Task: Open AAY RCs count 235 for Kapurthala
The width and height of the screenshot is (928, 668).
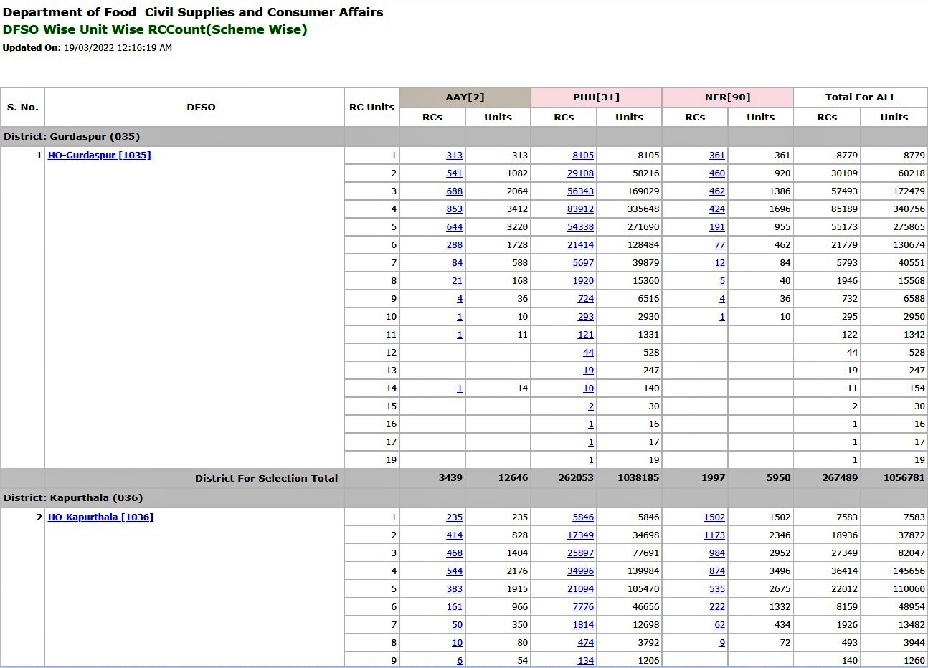Action: (454, 517)
